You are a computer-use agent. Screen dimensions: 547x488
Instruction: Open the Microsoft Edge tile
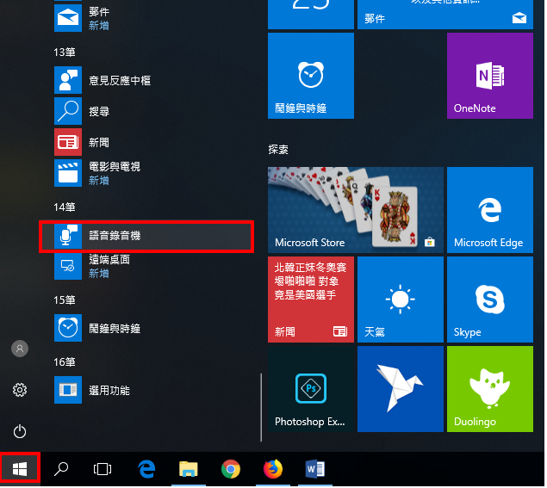pos(490,210)
